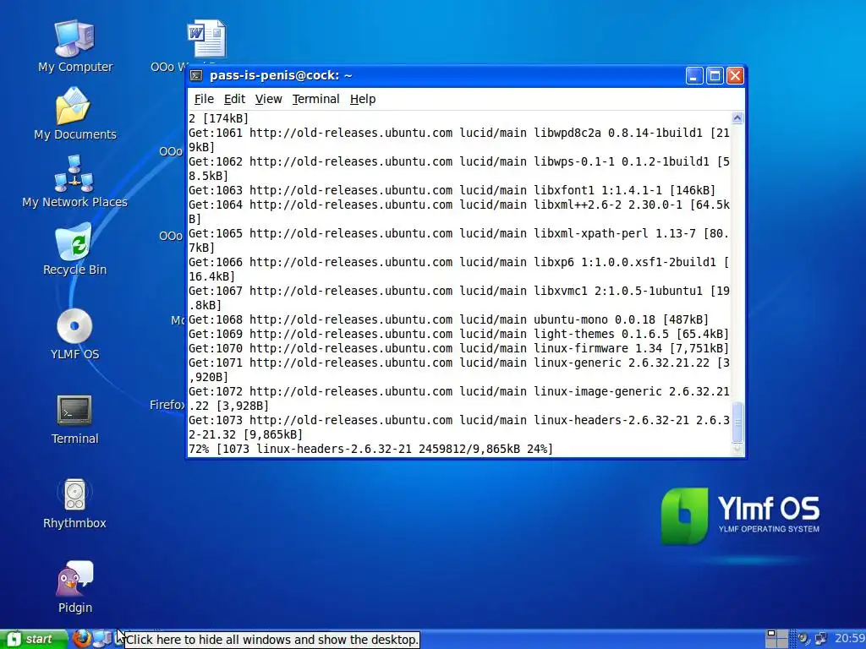Image resolution: width=866 pixels, height=649 pixels.
Task: Click the line 'Get:1062' libwps-0.1-1
Action: (x=459, y=168)
